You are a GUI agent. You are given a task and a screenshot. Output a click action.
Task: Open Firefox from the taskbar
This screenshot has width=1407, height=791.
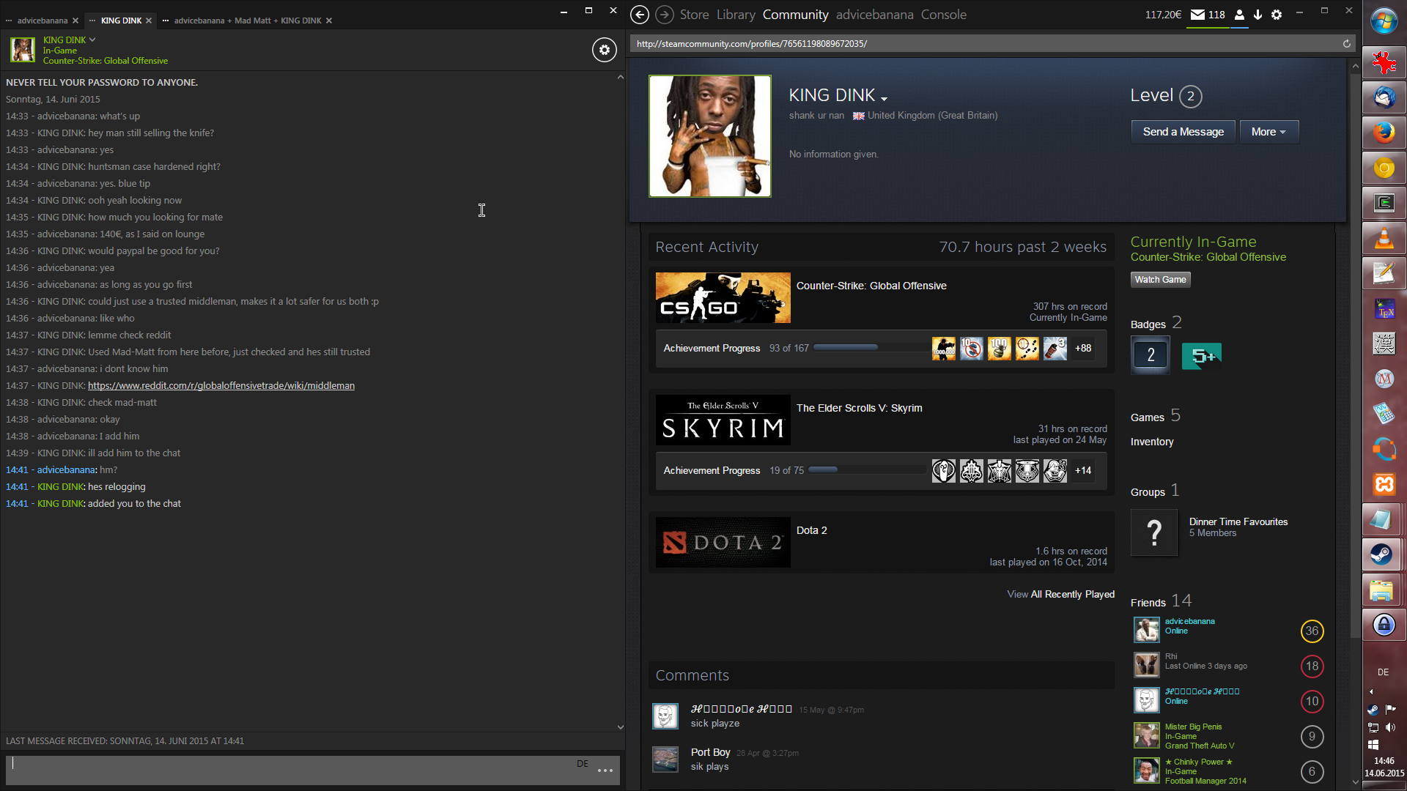point(1383,133)
